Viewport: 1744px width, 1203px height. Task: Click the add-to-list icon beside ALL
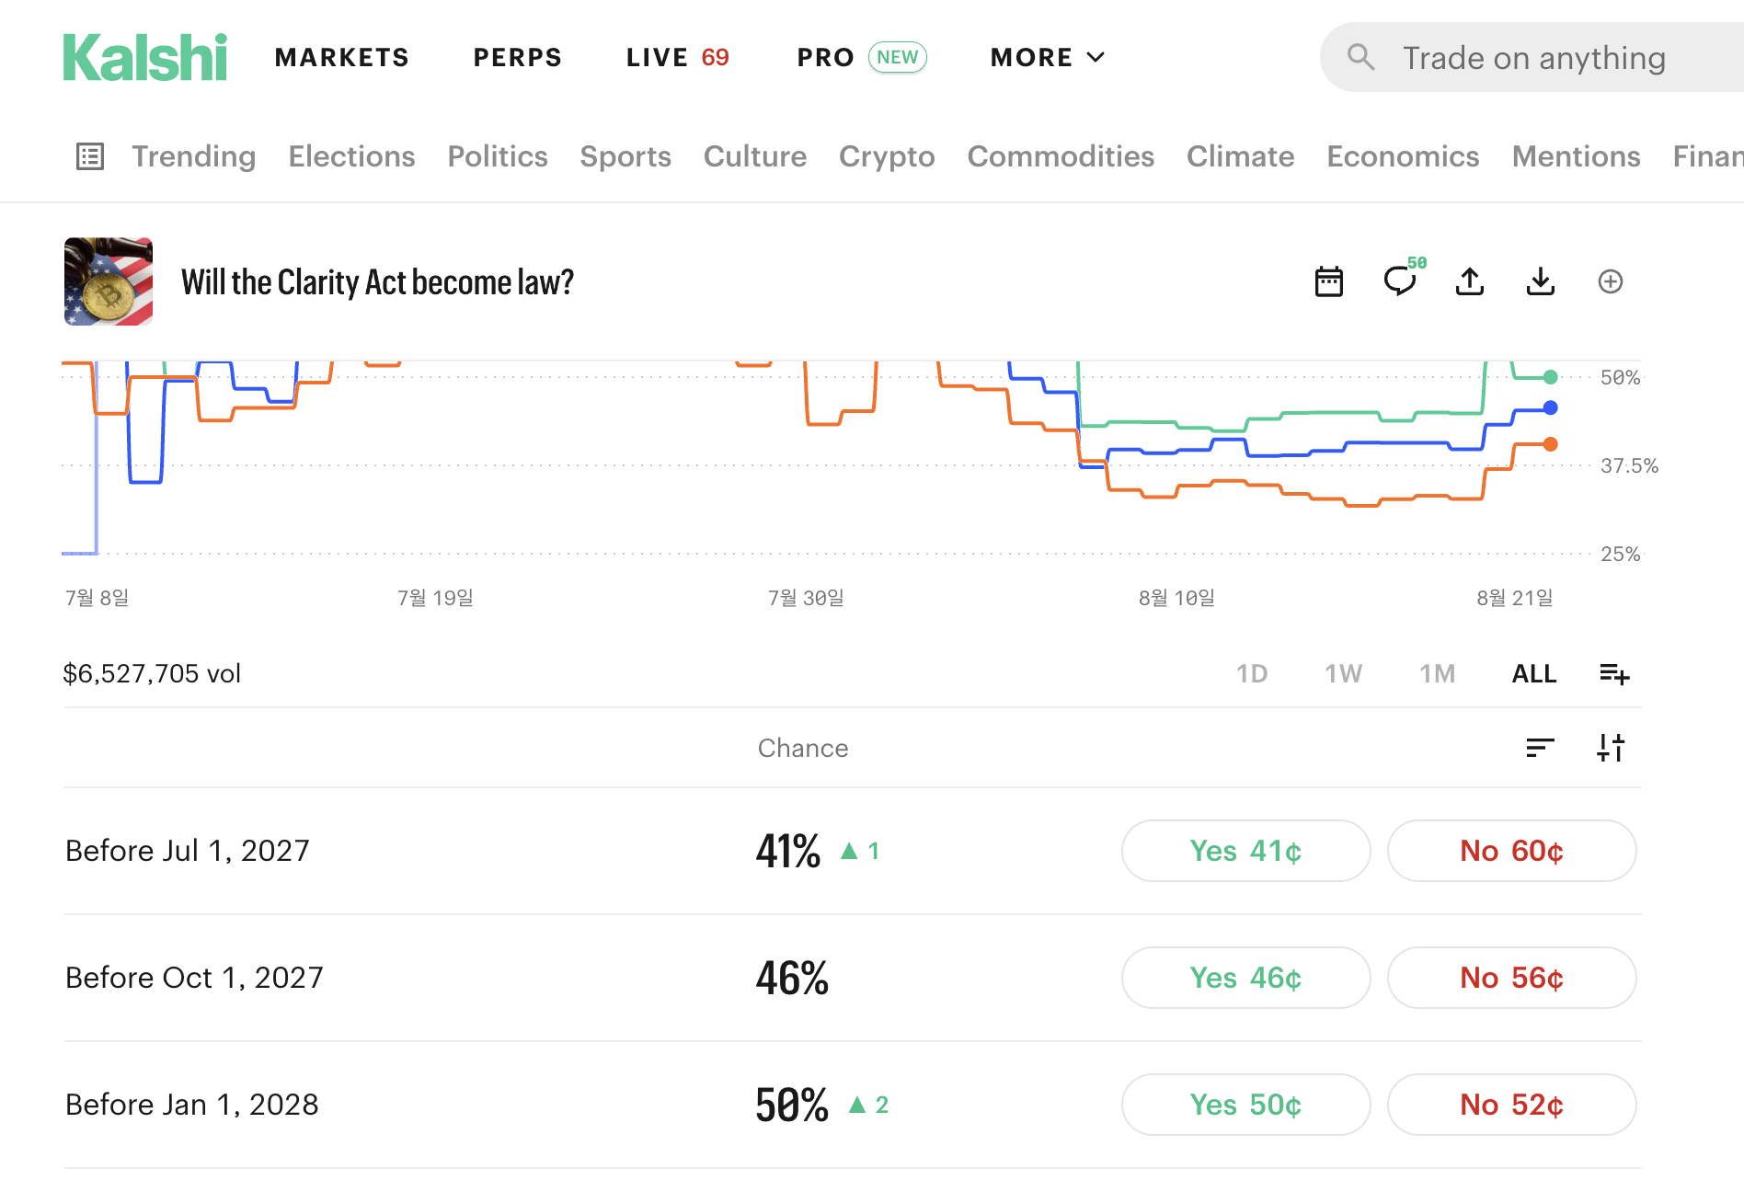(x=1614, y=674)
